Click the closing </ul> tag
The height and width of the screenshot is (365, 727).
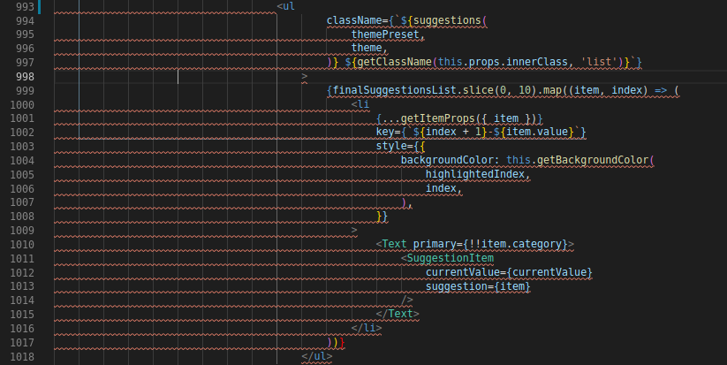pos(317,356)
